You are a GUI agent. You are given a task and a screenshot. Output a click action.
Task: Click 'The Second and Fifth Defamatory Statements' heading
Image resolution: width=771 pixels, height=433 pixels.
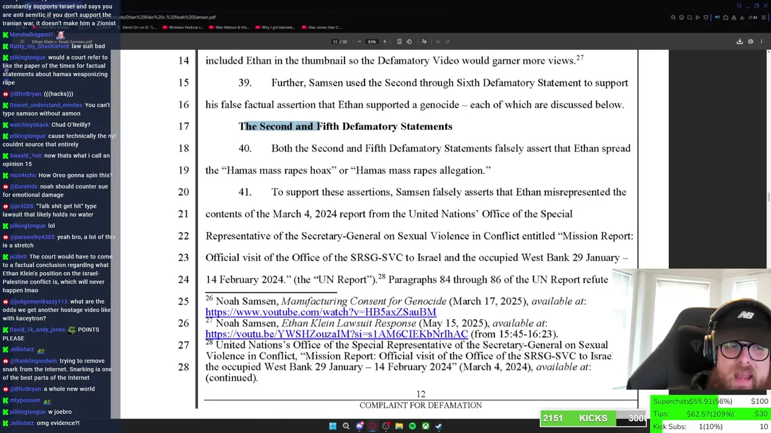click(x=345, y=126)
